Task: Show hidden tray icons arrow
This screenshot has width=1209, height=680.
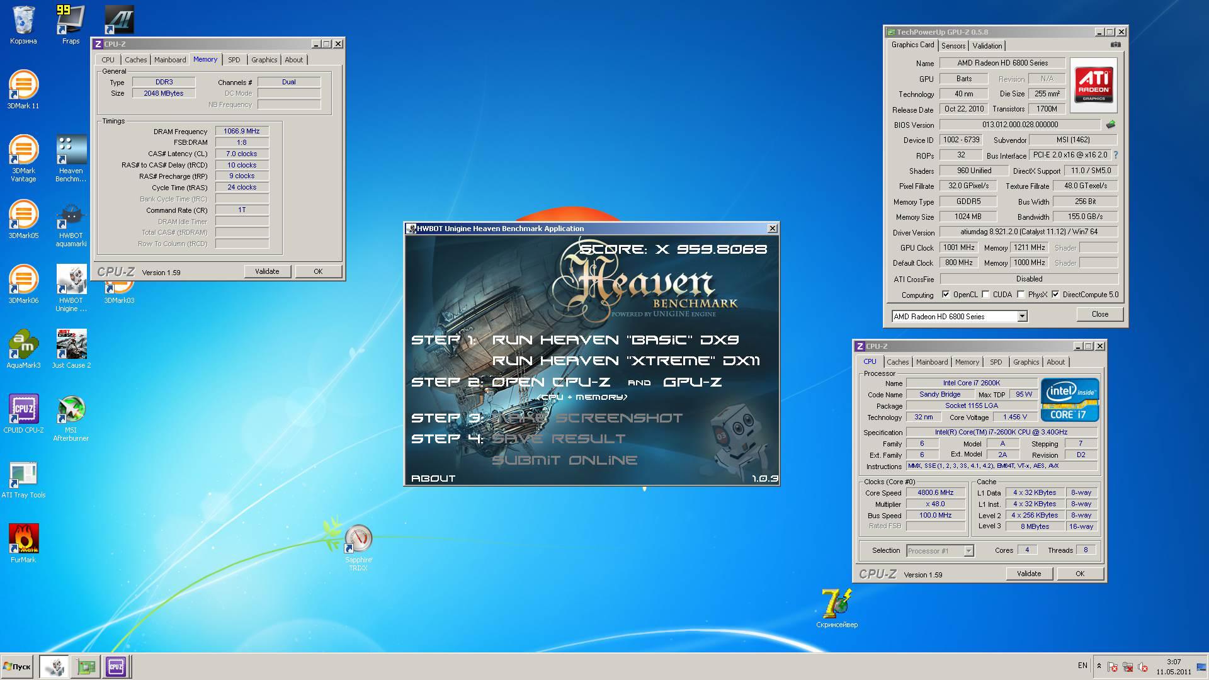Action: (1099, 666)
